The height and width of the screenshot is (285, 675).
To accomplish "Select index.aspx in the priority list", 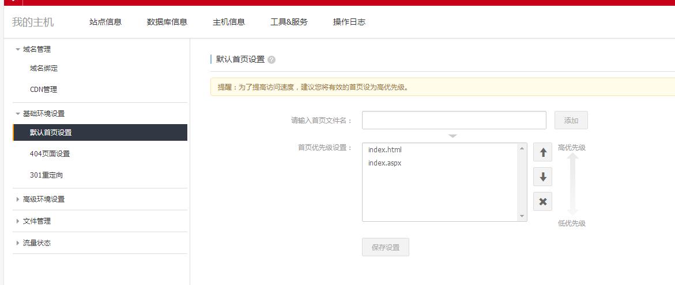I will click(385, 163).
